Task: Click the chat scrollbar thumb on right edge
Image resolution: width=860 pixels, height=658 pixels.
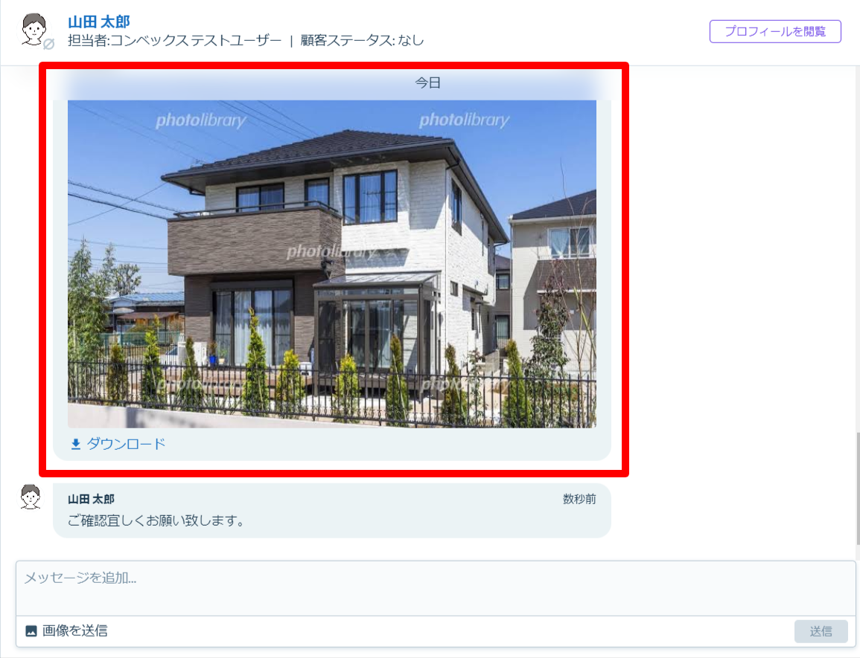Action: [857, 488]
